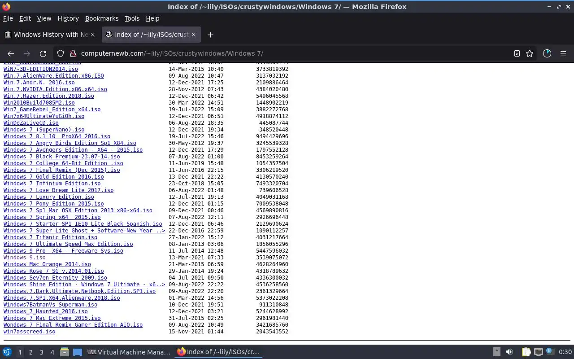Download Windows 7 Ultimate Speed Max Edition.iso
Screen dimensions: 574x359
68,244
